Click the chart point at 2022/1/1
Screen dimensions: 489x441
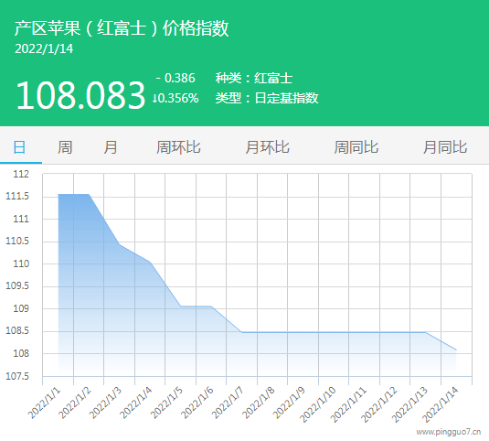click(x=58, y=195)
